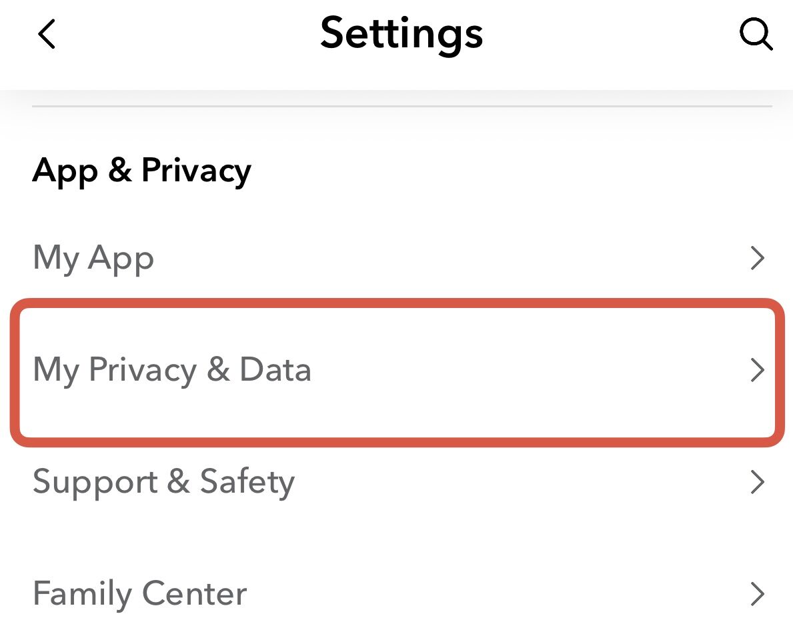
Task: Select the My Privacy & Data label
Action: tap(171, 370)
